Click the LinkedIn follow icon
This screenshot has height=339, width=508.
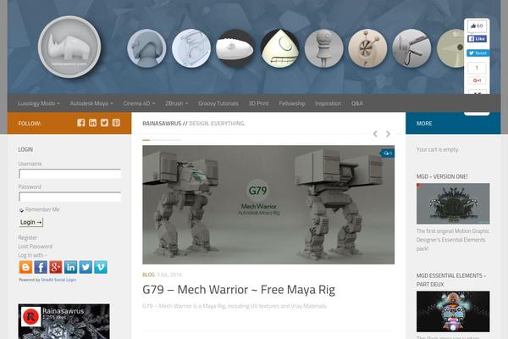click(x=92, y=123)
